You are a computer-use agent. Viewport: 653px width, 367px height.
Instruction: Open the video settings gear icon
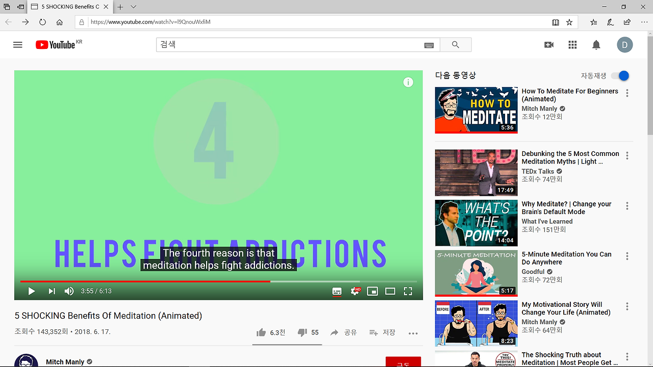(x=355, y=291)
